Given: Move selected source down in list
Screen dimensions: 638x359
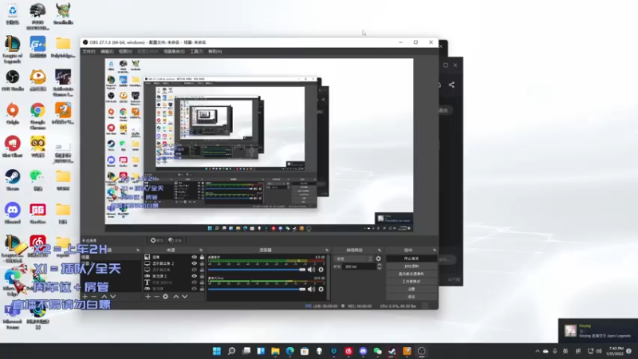Looking at the screenshot, I should click(x=185, y=297).
